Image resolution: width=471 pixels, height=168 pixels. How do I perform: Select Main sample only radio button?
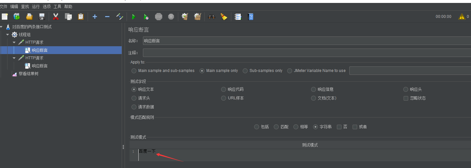tap(202, 71)
